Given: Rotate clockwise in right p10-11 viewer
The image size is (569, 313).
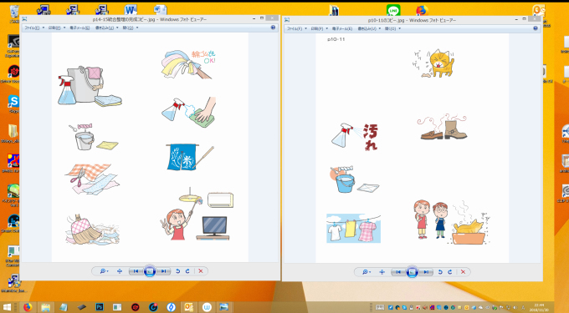Looking at the screenshot, I should (450, 272).
